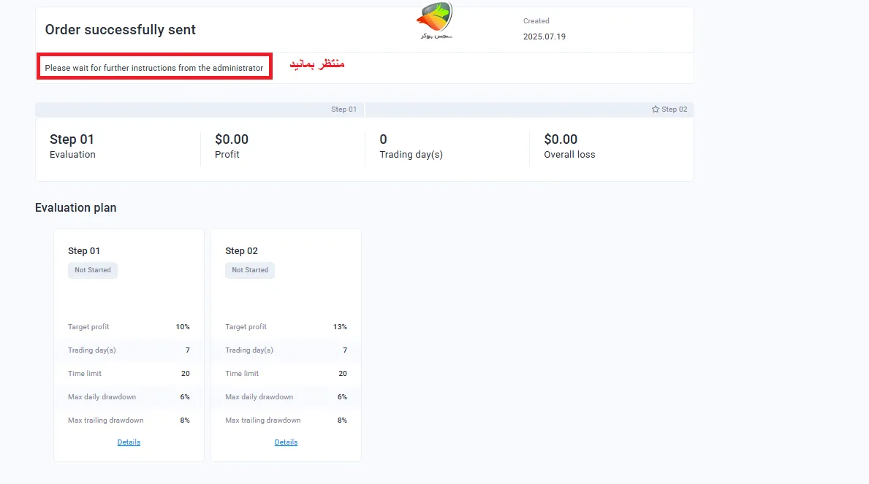Click the Evaluation plan section heading

[x=75, y=207]
